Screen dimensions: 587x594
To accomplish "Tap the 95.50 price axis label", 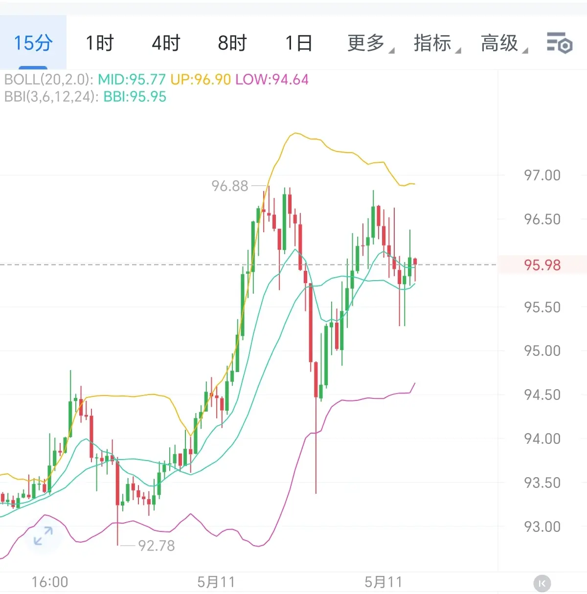I will click(x=542, y=307).
